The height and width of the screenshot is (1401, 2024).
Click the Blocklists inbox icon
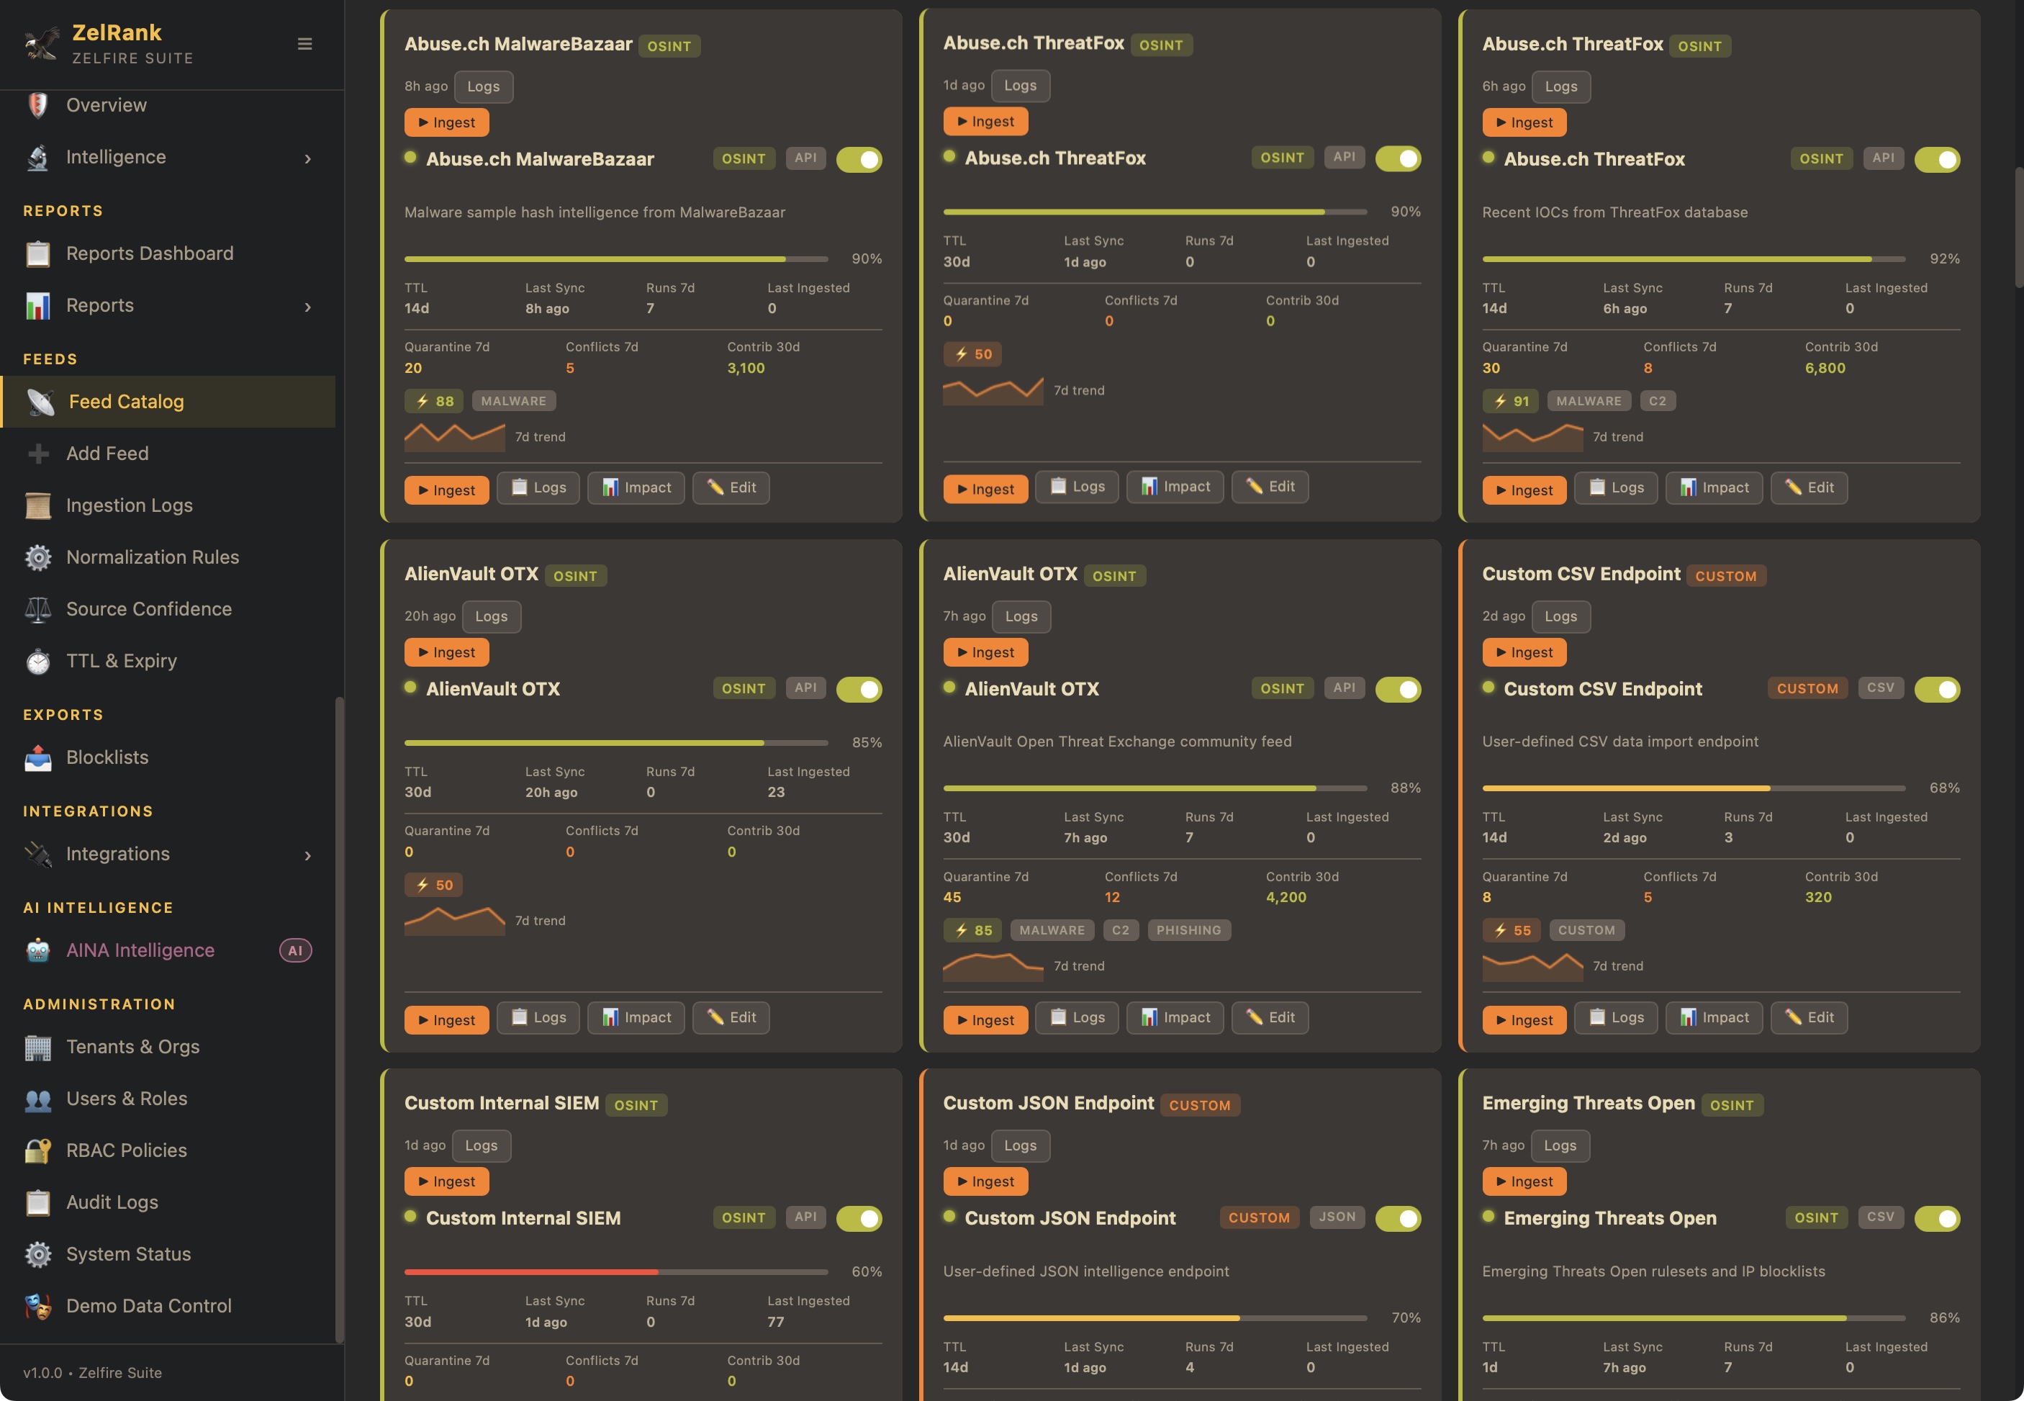[37, 757]
